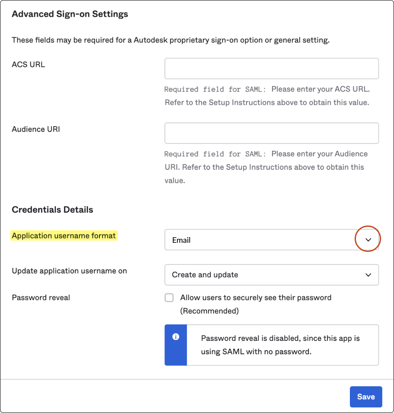Click the ACS URL field label
394x413 pixels.
pyautogui.click(x=29, y=65)
